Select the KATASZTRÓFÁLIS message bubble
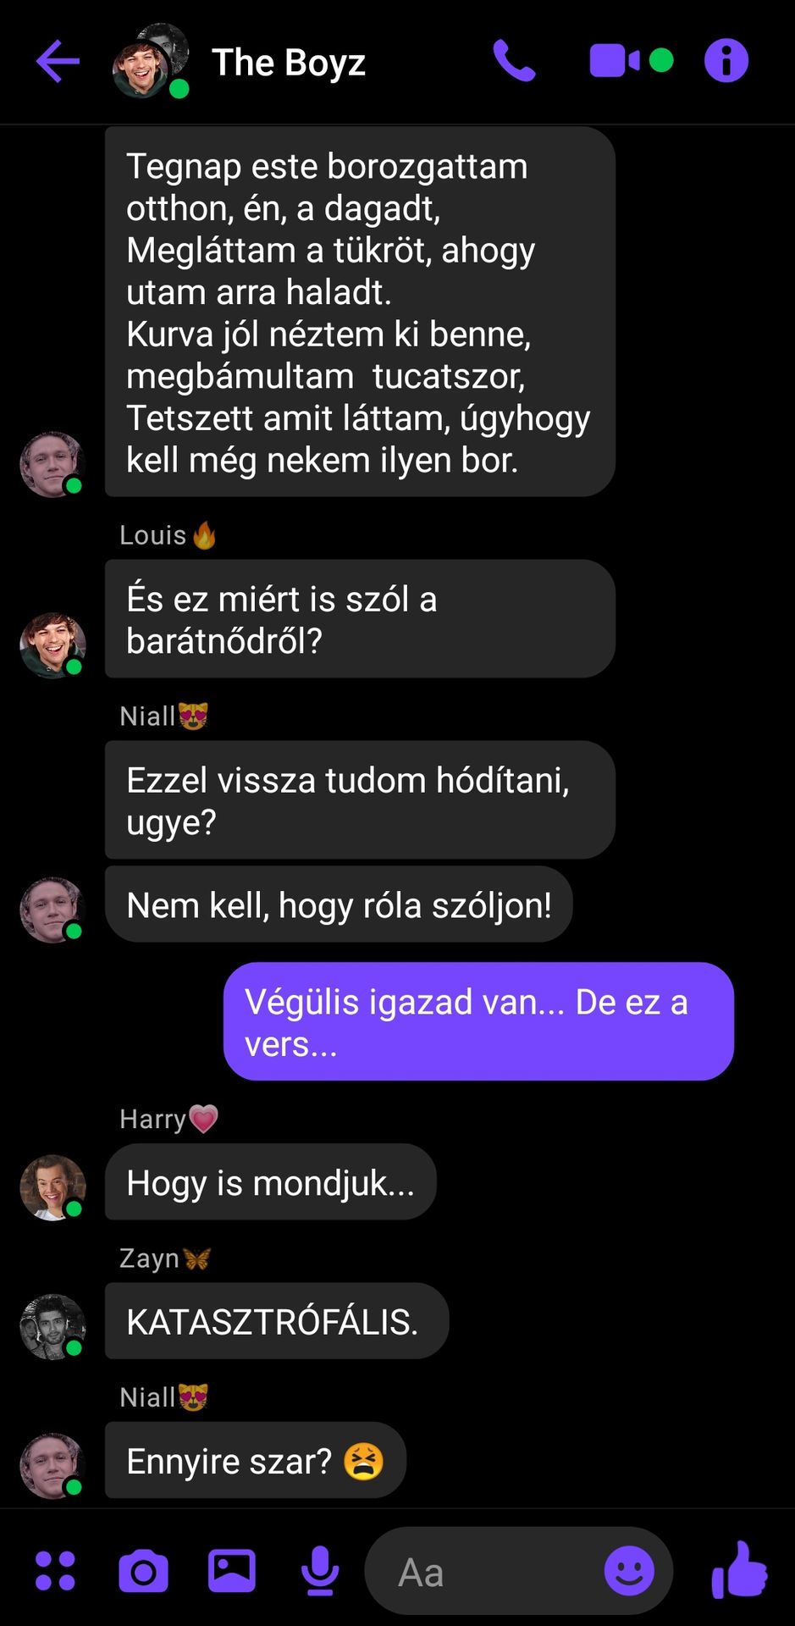The image size is (795, 1626). (277, 1321)
